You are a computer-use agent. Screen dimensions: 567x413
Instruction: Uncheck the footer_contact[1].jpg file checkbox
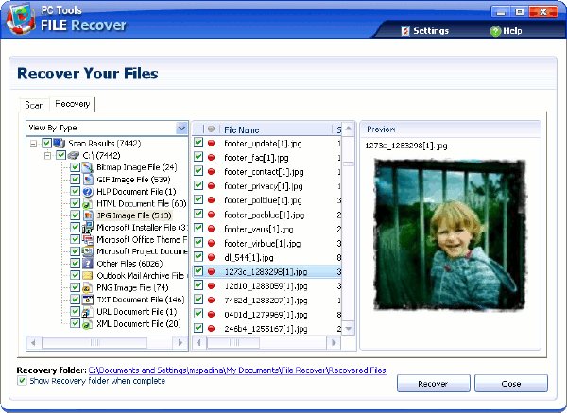pos(198,171)
